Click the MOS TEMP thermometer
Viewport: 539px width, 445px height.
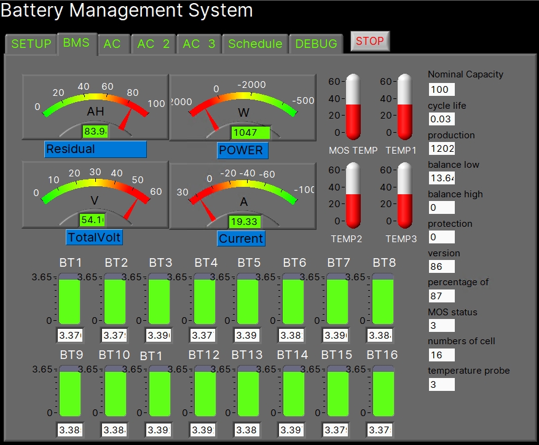pyautogui.click(x=353, y=107)
